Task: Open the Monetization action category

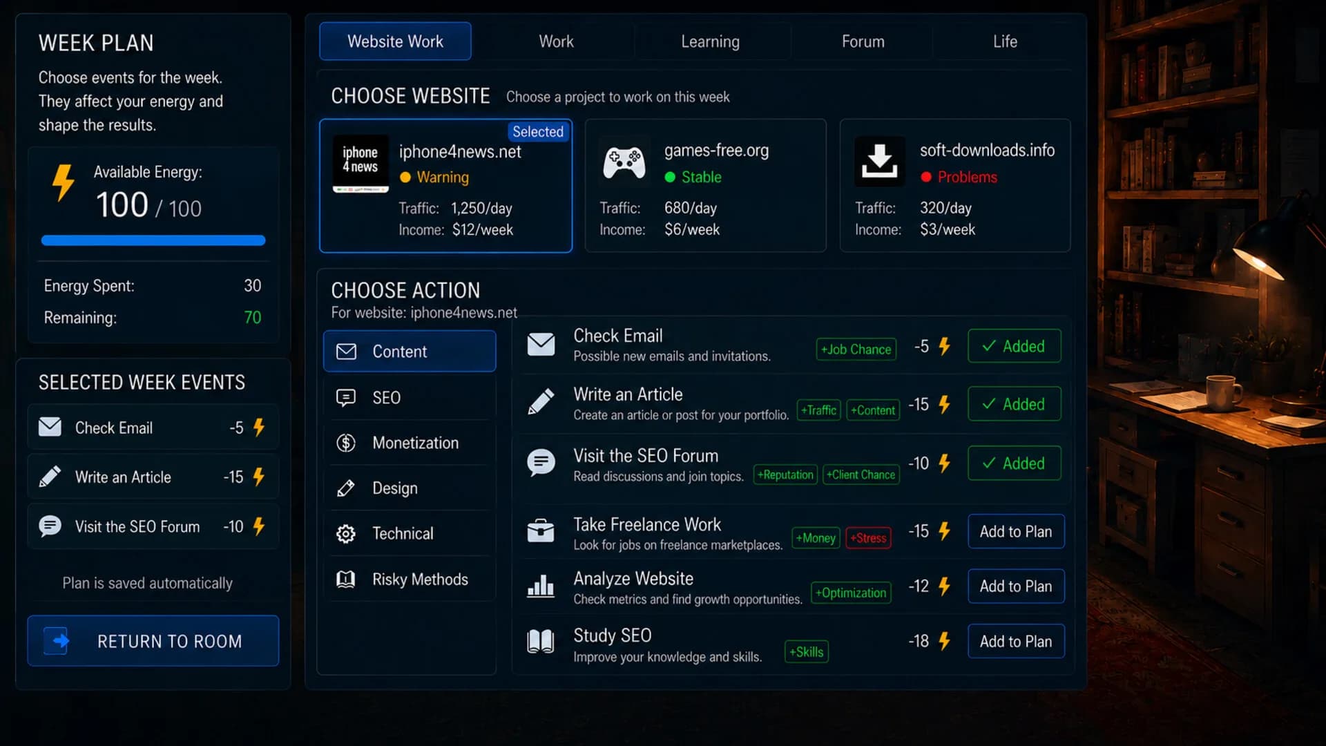Action: point(410,443)
